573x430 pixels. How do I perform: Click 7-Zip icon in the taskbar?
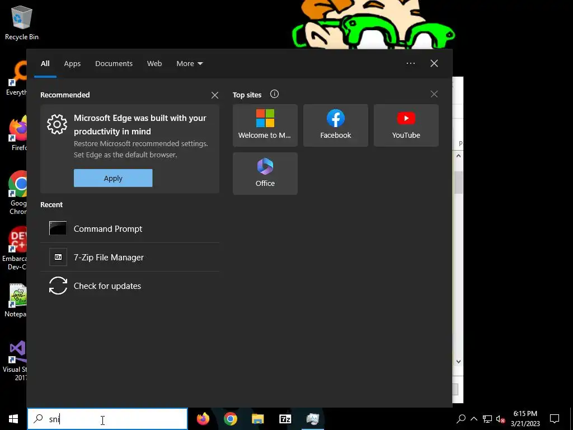point(285,419)
